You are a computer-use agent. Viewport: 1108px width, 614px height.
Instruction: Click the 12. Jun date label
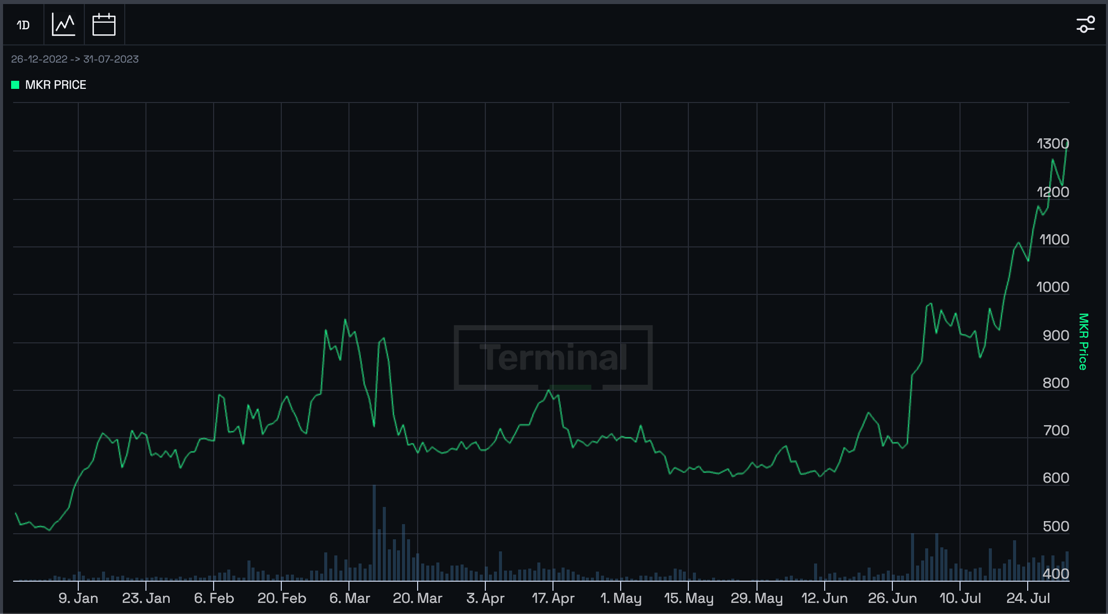pos(824,598)
